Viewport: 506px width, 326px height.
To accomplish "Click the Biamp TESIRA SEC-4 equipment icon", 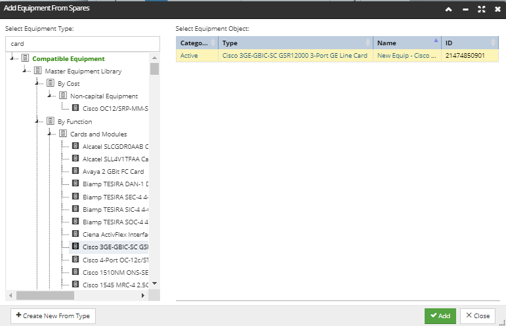I will (75, 196).
